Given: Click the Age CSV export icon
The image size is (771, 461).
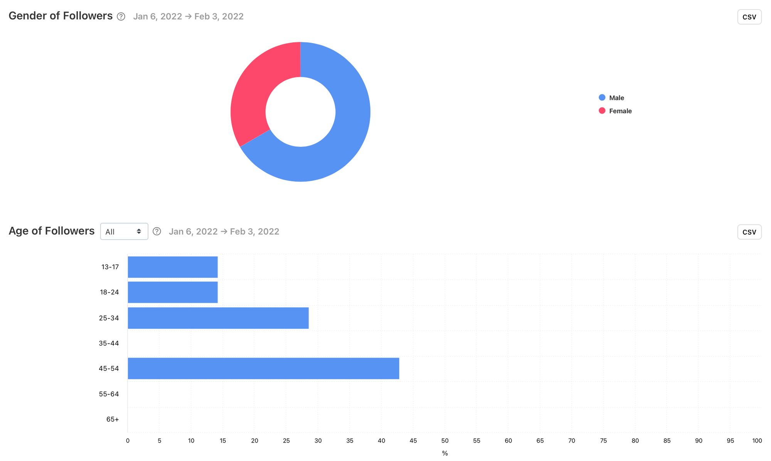Looking at the screenshot, I should (x=749, y=231).
